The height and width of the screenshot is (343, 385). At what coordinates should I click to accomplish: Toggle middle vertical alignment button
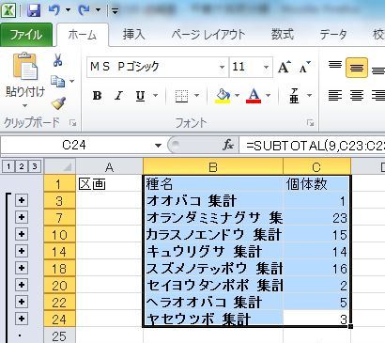pyautogui.click(x=357, y=67)
